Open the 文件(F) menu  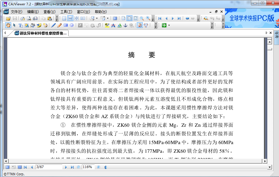pos(16,12)
